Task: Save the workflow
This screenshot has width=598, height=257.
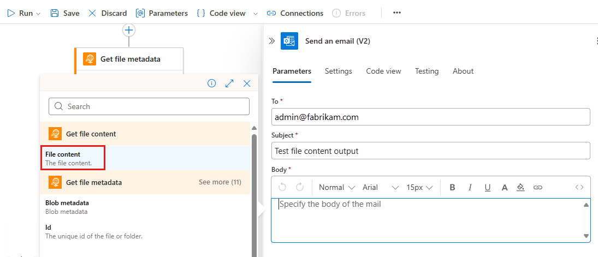Action: pos(65,13)
